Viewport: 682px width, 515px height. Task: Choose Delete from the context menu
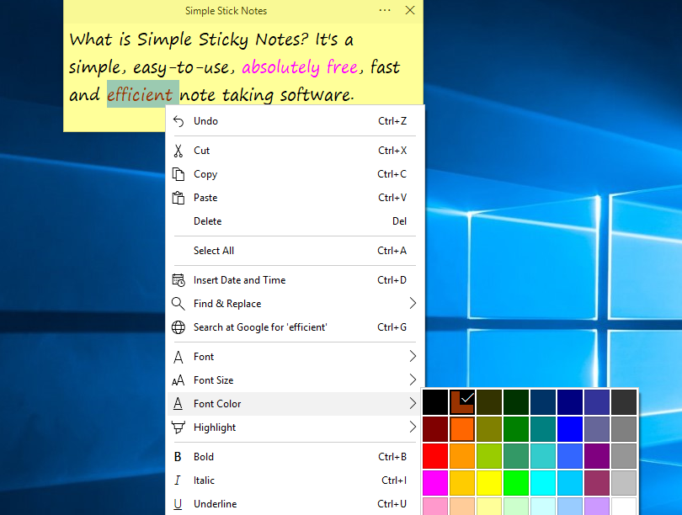pos(208,221)
